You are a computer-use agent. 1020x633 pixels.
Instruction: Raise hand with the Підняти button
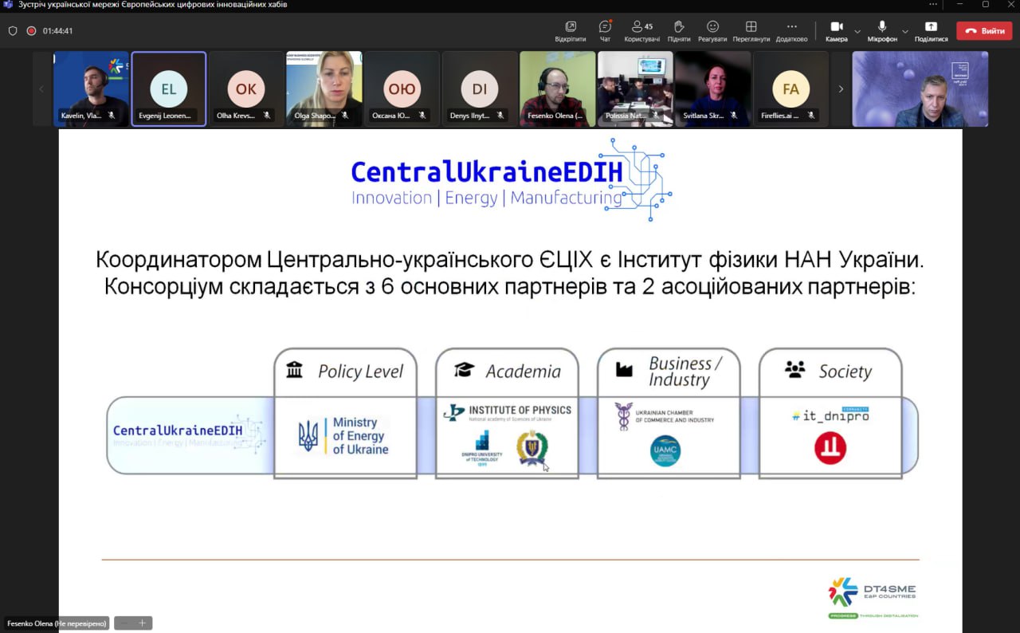[x=679, y=30]
